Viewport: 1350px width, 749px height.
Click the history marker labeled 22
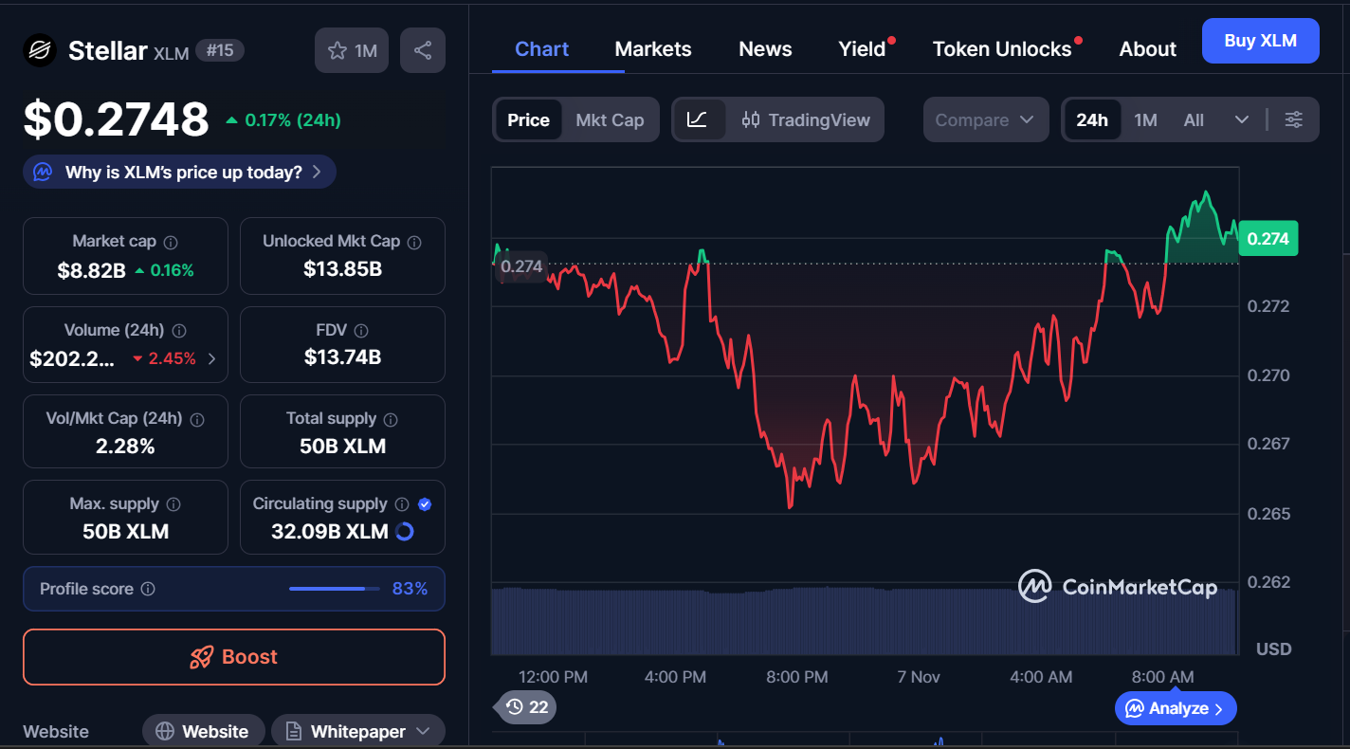point(527,706)
